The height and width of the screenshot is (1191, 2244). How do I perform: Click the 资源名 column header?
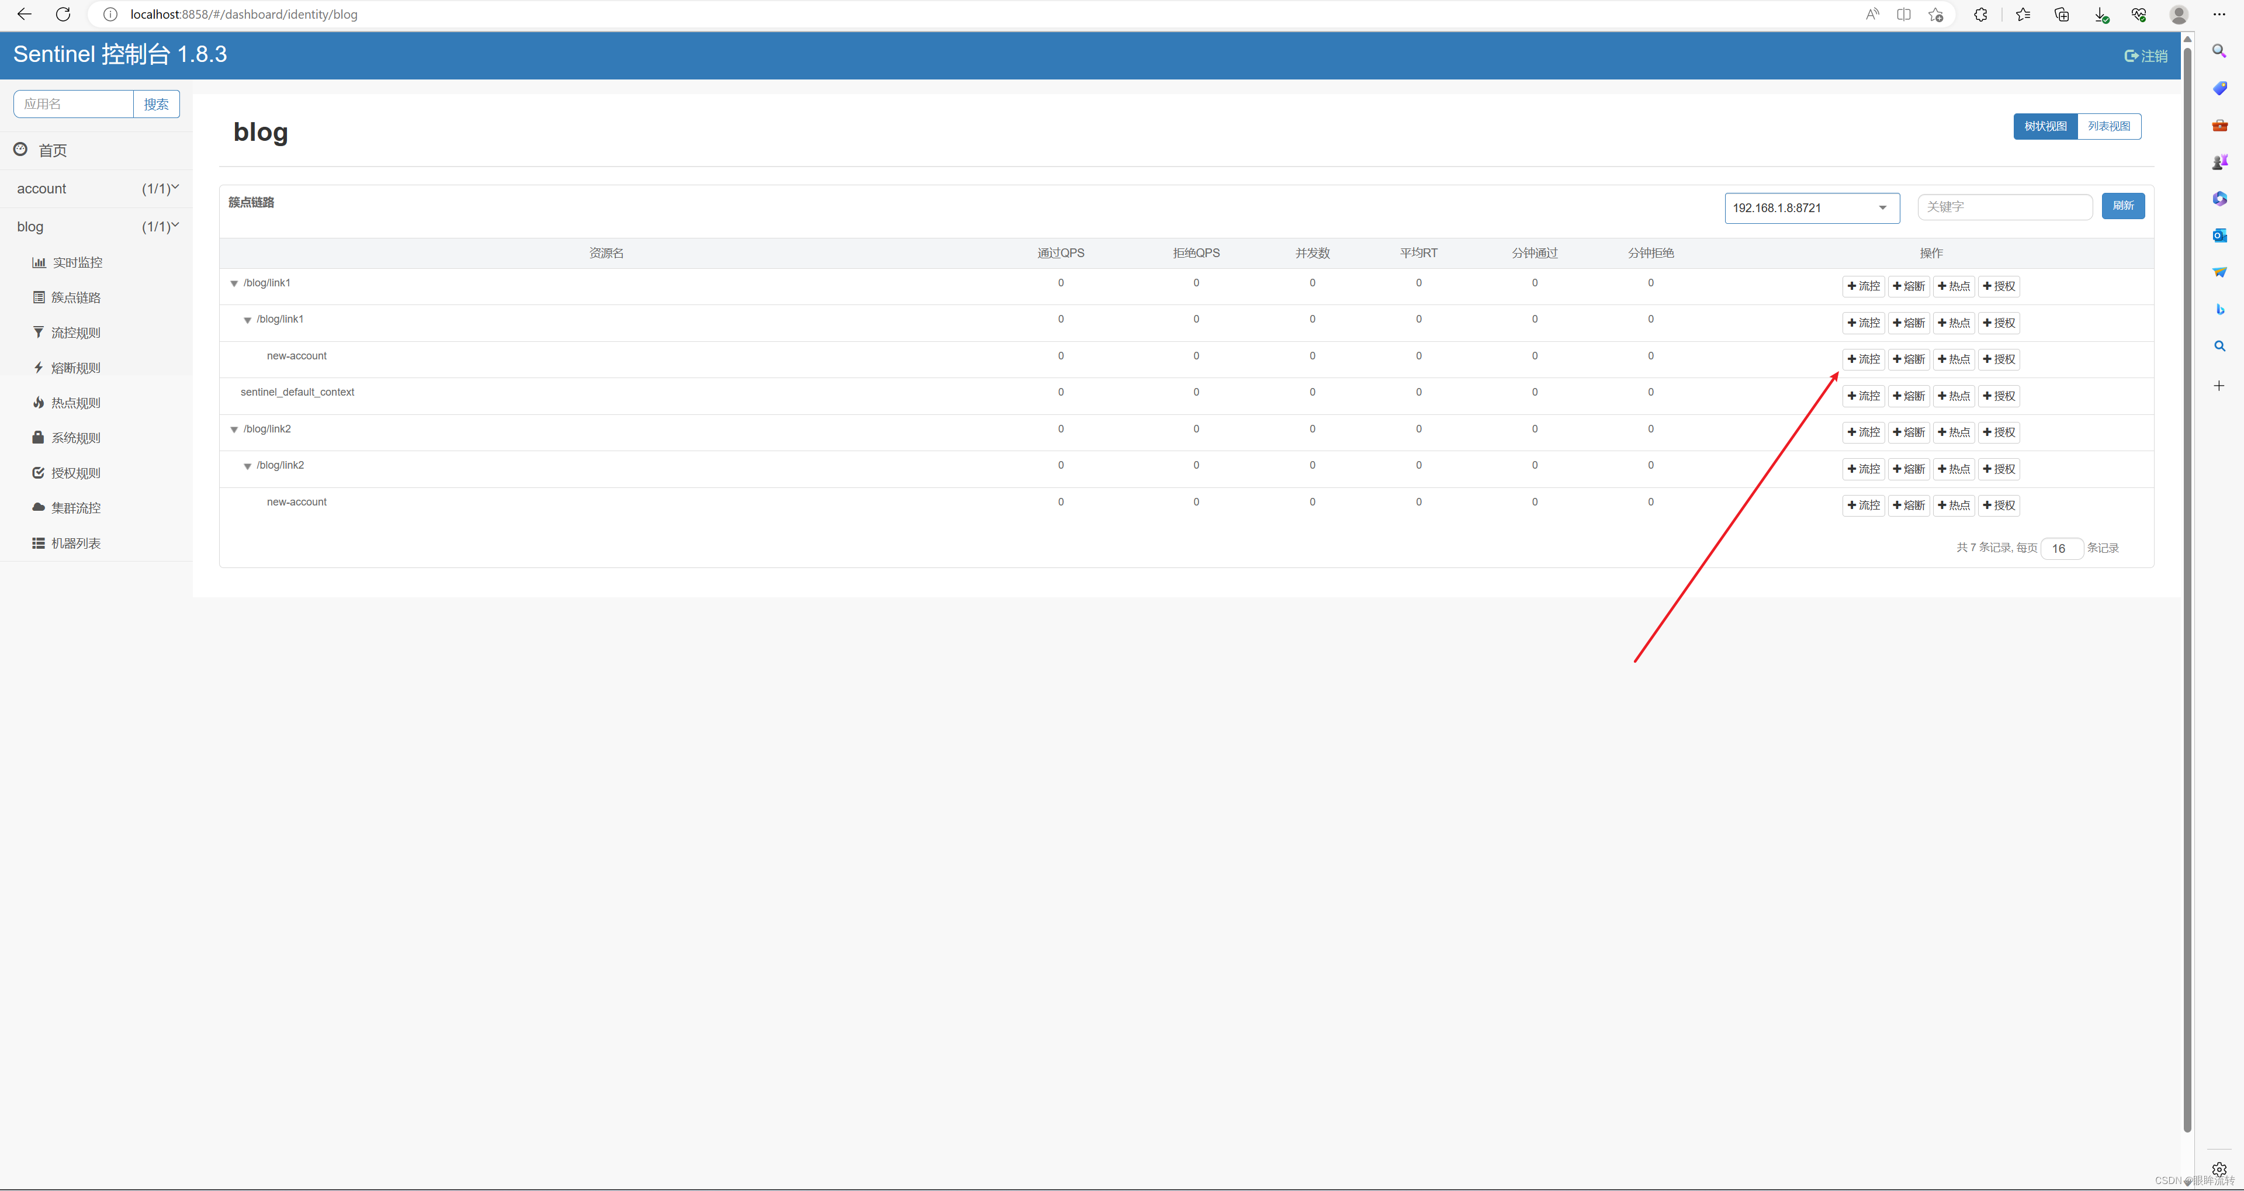click(607, 252)
